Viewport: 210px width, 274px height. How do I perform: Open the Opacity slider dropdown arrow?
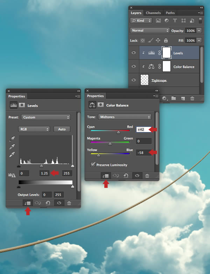[x=199, y=30]
